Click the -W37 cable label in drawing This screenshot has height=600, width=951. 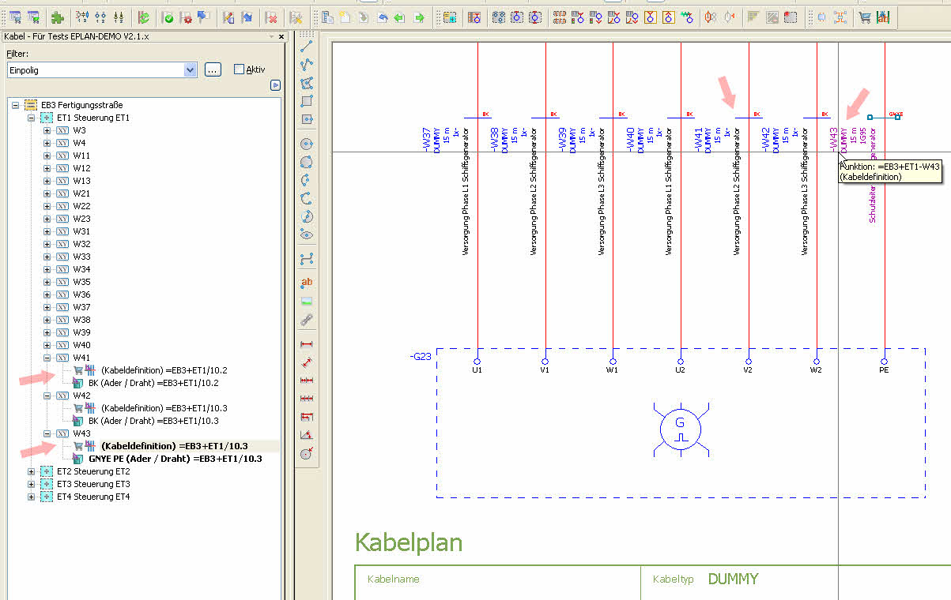pos(427,138)
